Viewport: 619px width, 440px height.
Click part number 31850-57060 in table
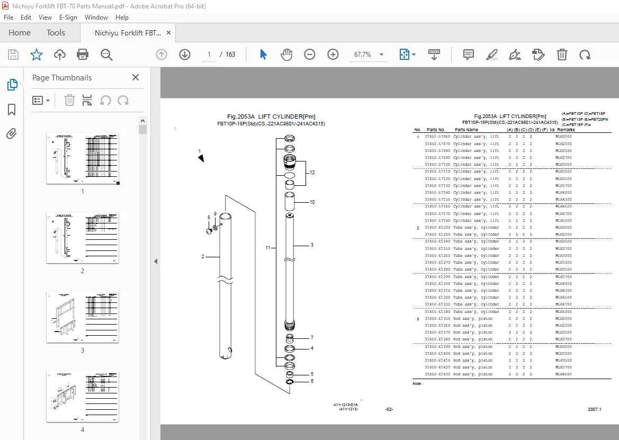[x=437, y=137]
